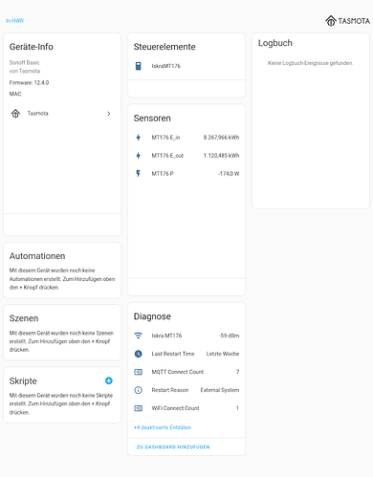Open the IskraMT176 control entity
Image resolution: width=373 pixels, height=477 pixels.
coord(186,66)
